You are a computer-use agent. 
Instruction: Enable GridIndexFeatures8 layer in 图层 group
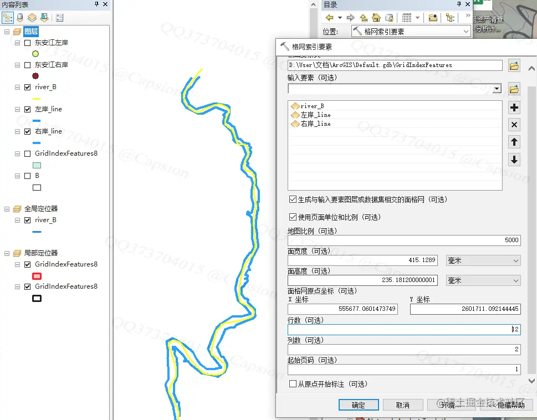click(x=28, y=153)
